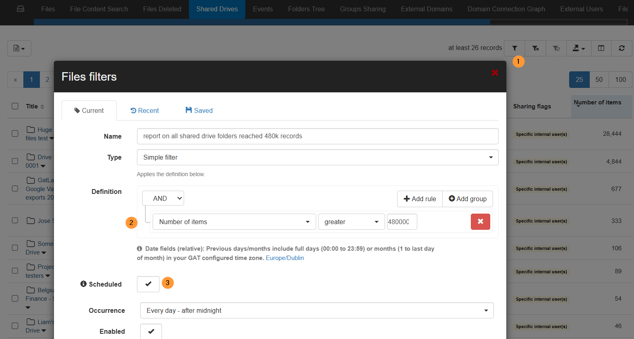Open the export download dropdown icon

click(x=579, y=48)
